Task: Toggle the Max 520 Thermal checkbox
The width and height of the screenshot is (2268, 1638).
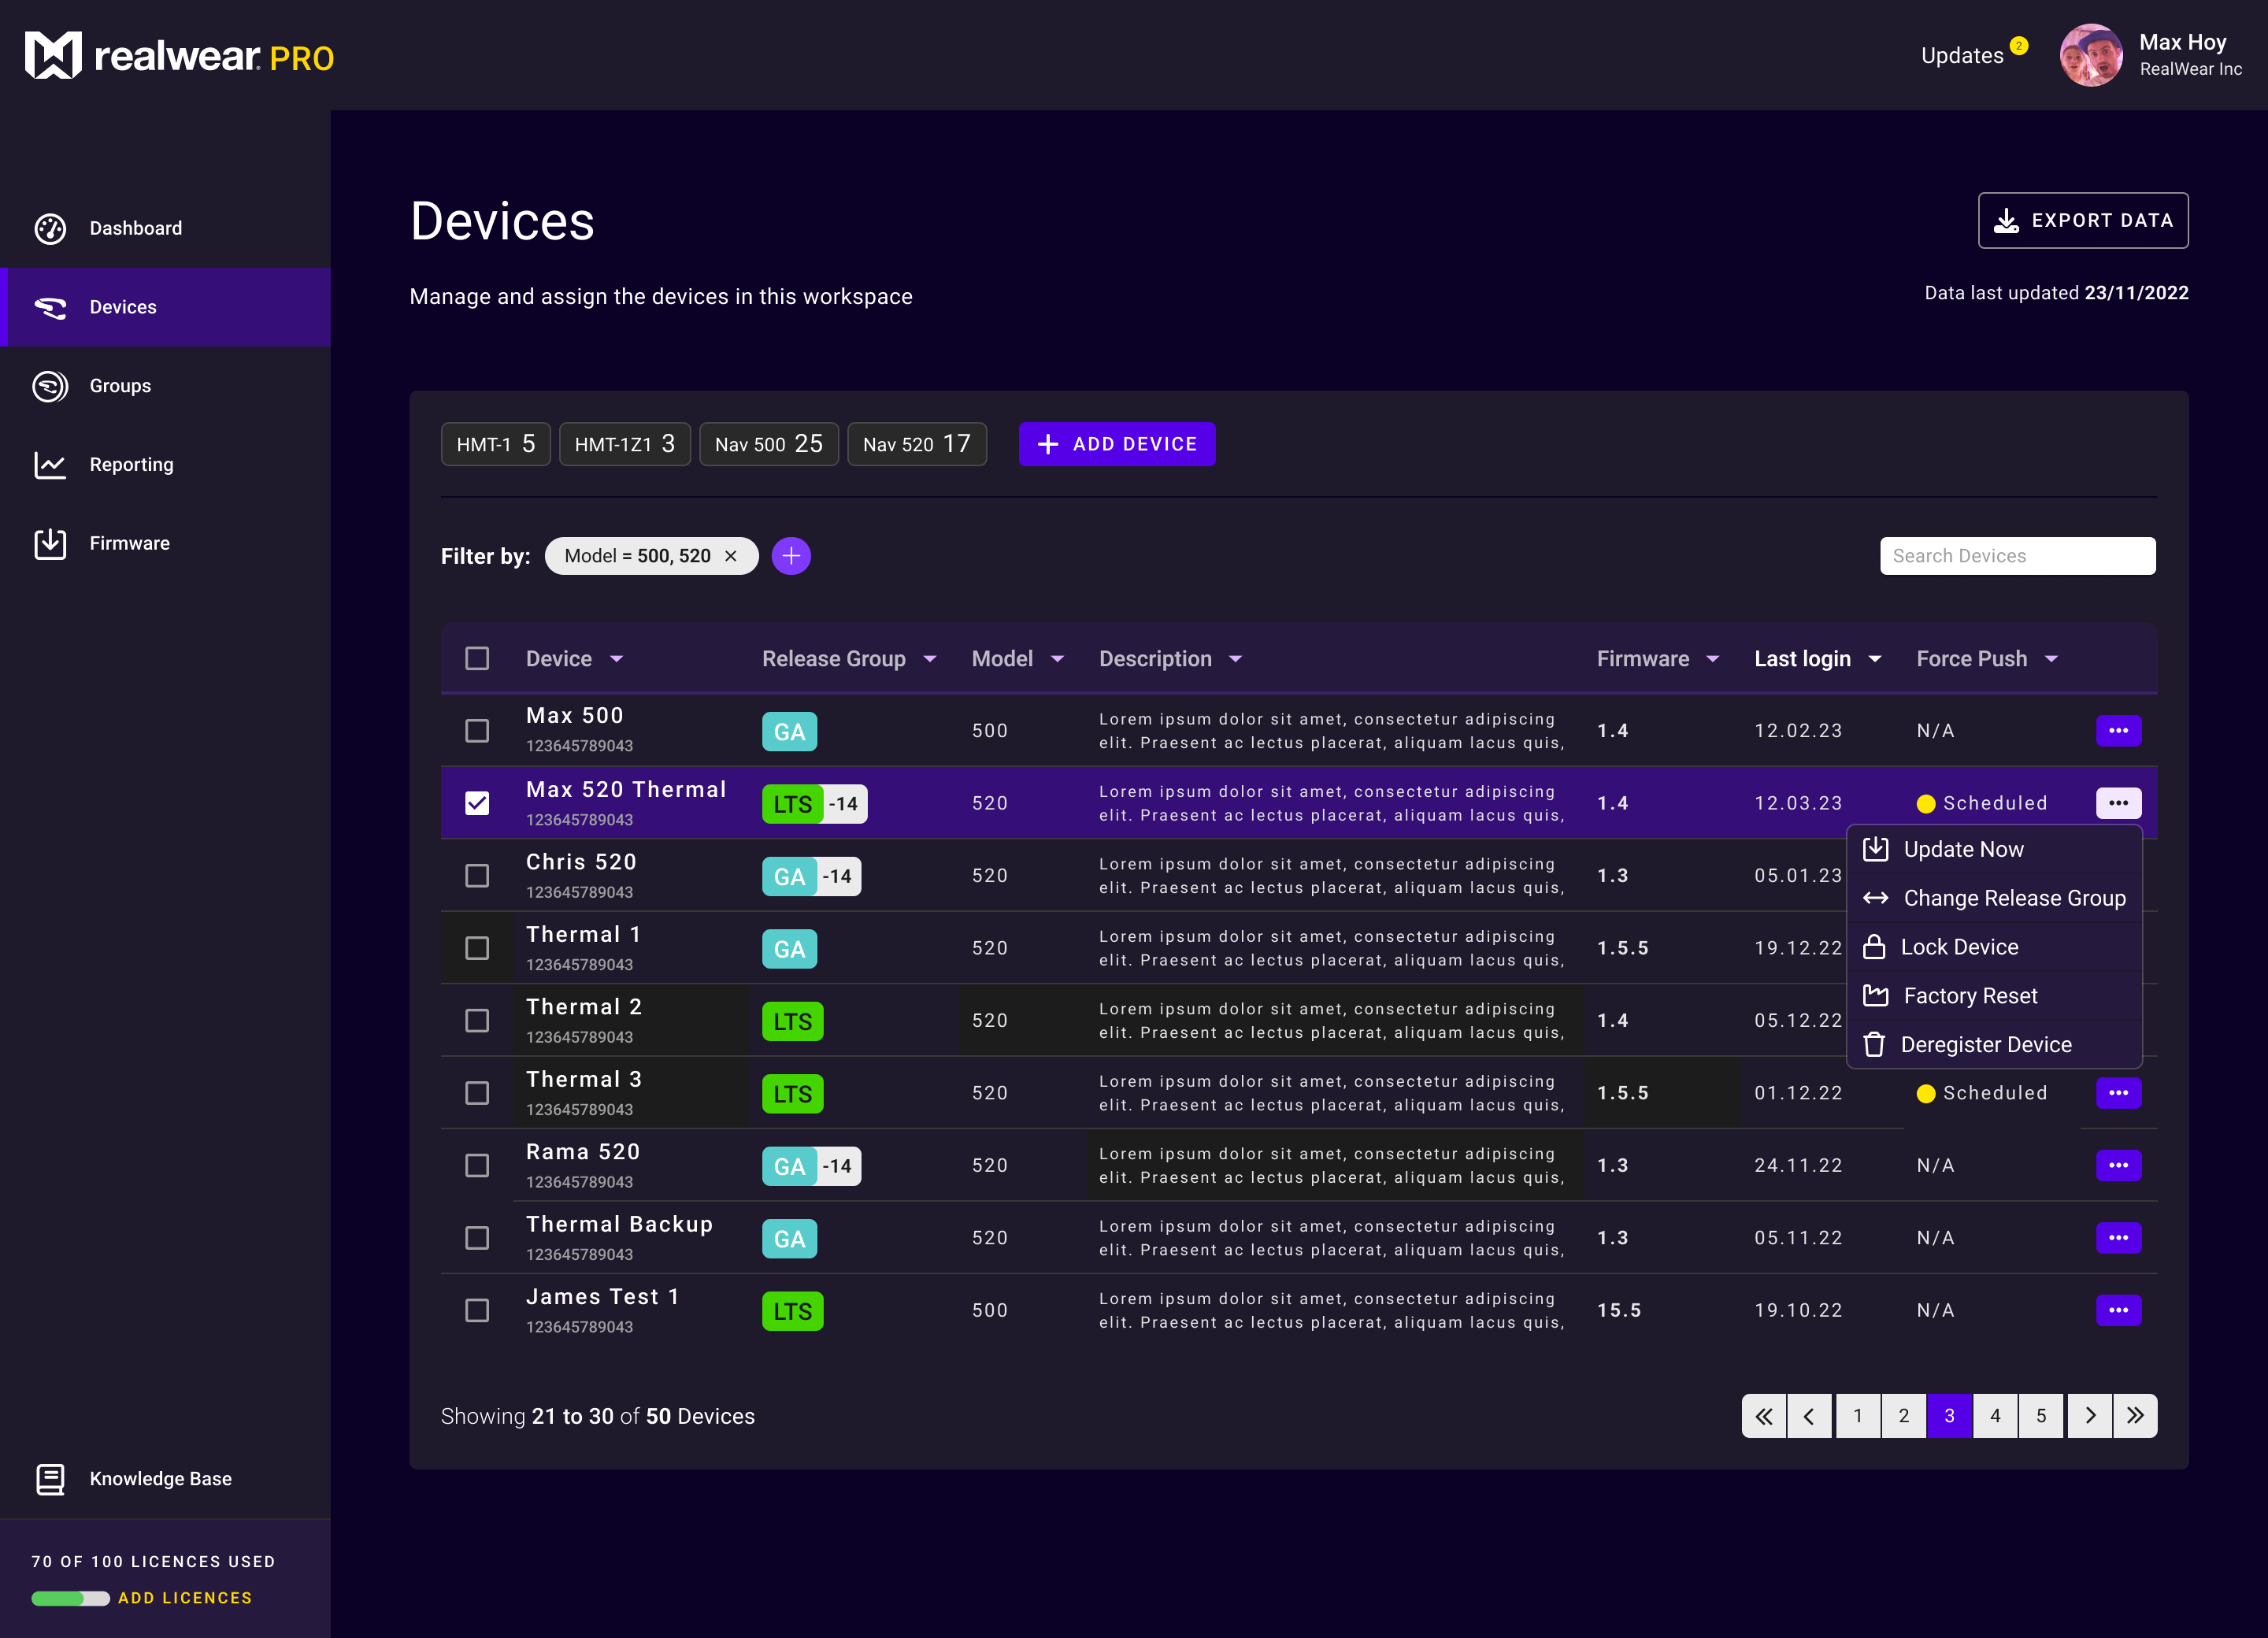Action: (x=476, y=802)
